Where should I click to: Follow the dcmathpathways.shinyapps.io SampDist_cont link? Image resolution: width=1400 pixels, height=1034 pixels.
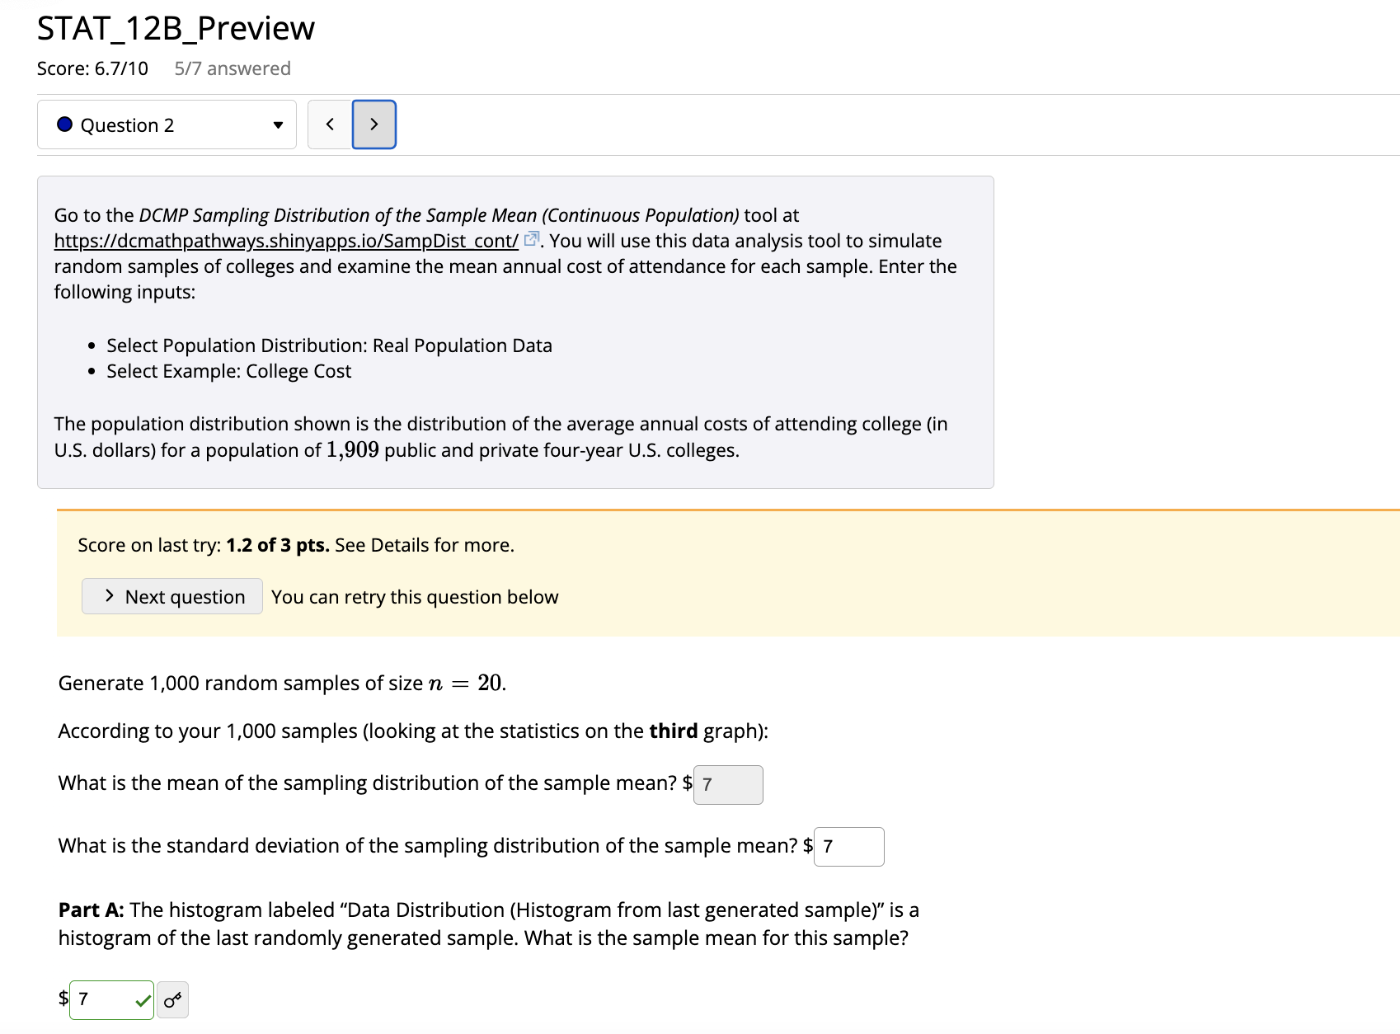tap(284, 240)
